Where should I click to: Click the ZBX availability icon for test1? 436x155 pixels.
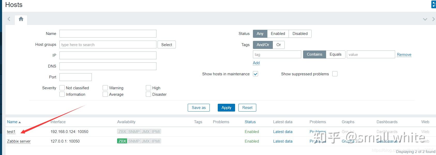122,131
